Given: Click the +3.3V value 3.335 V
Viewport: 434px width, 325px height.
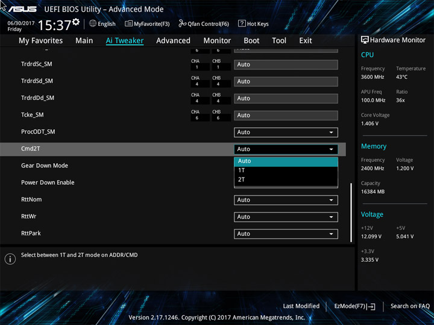Looking at the screenshot, I should pyautogui.click(x=370, y=260).
